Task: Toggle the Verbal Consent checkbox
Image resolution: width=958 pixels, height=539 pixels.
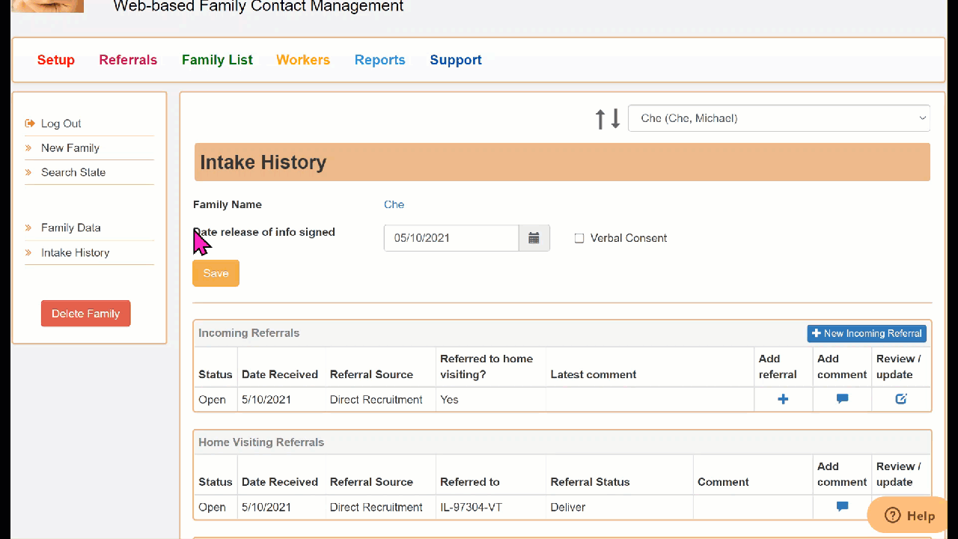Action: click(579, 238)
